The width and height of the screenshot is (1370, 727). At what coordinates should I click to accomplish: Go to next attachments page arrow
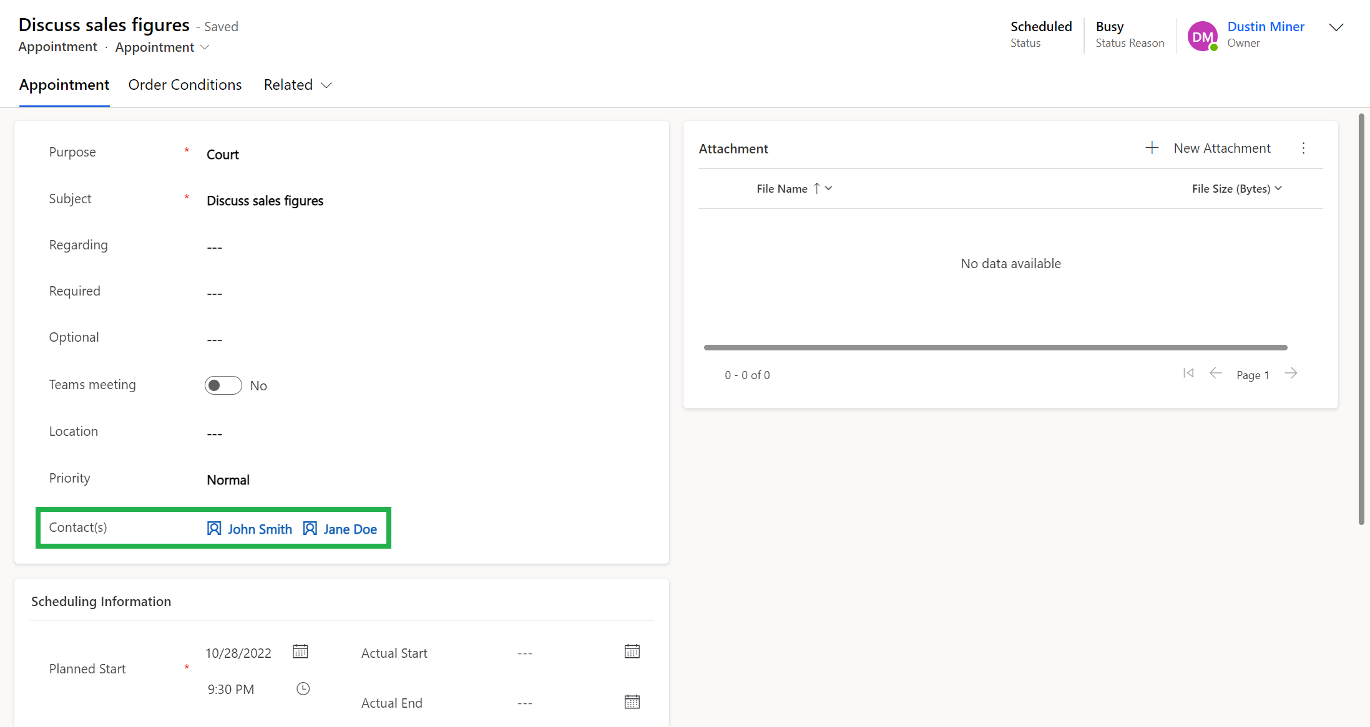1291,373
